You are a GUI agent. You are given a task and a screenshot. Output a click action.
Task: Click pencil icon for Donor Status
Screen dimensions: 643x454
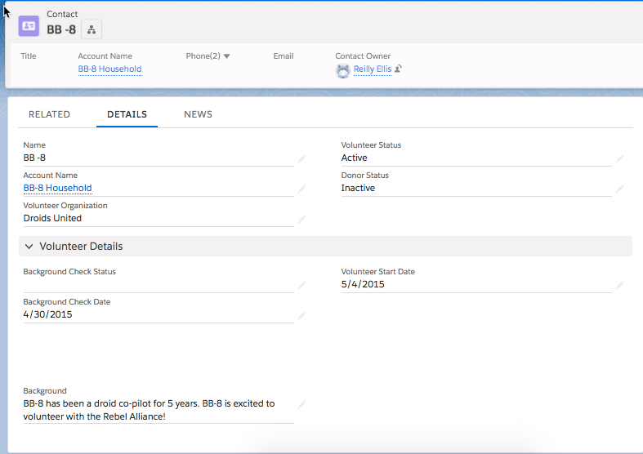tap(619, 189)
